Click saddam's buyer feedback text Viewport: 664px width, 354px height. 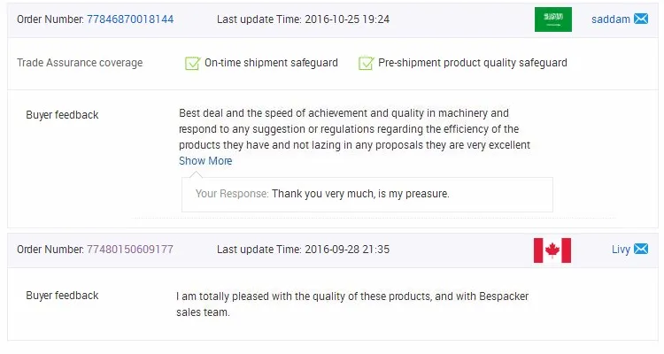click(354, 129)
